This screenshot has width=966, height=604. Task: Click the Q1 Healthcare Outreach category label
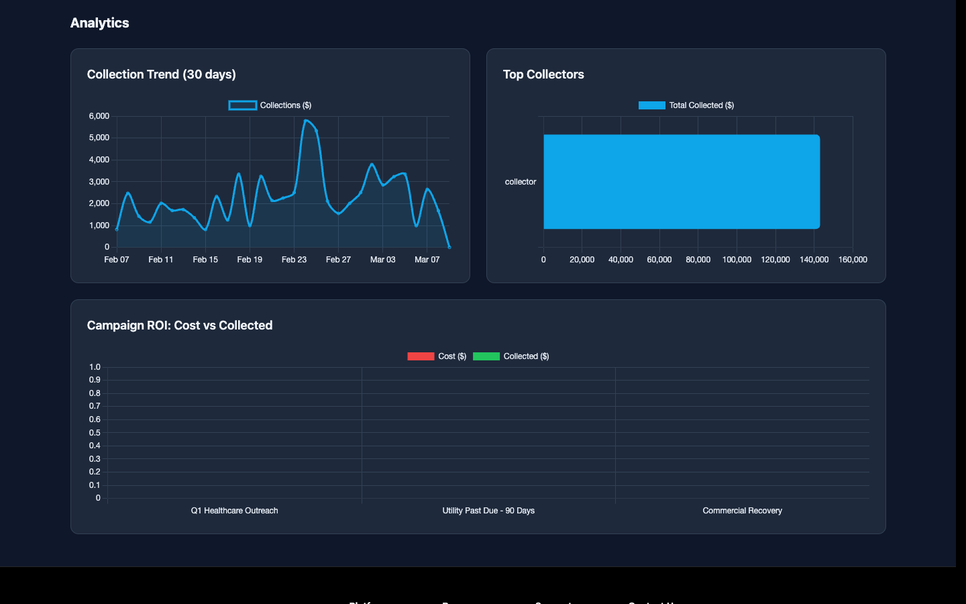(x=234, y=511)
